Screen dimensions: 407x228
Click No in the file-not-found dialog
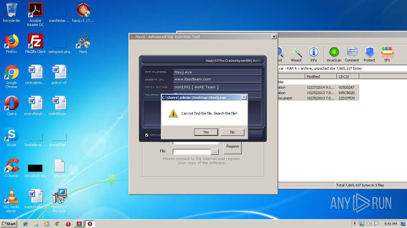click(232, 132)
